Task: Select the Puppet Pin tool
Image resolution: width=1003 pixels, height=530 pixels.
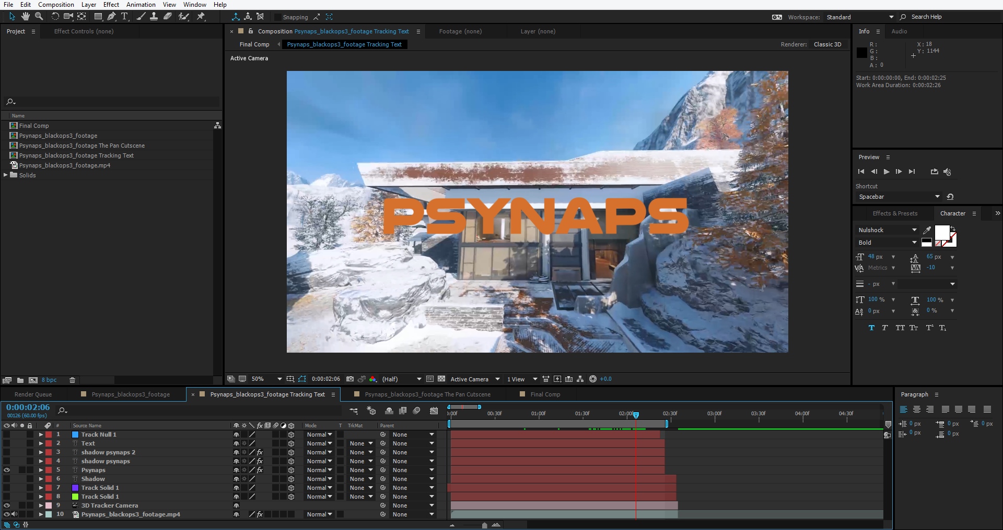Action: tap(201, 17)
